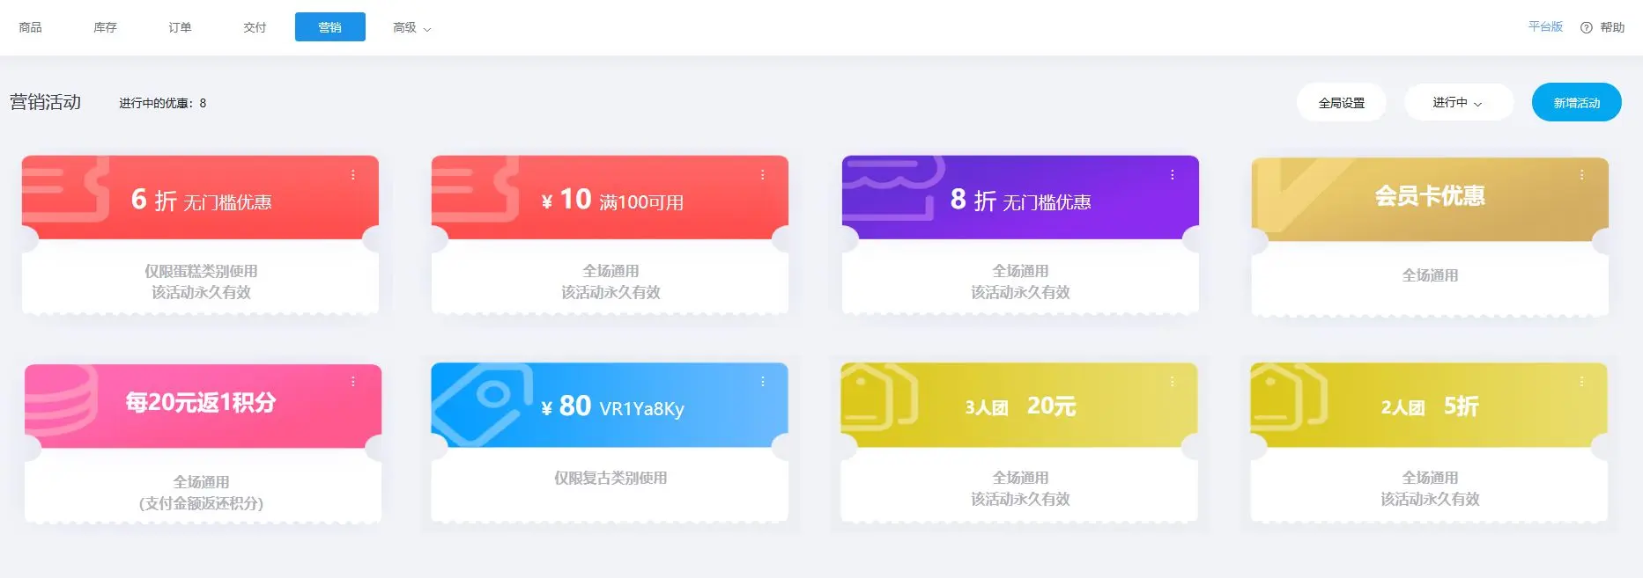The height and width of the screenshot is (578, 1643).
Task: Select the active 营销 tab
Action: click(x=330, y=27)
